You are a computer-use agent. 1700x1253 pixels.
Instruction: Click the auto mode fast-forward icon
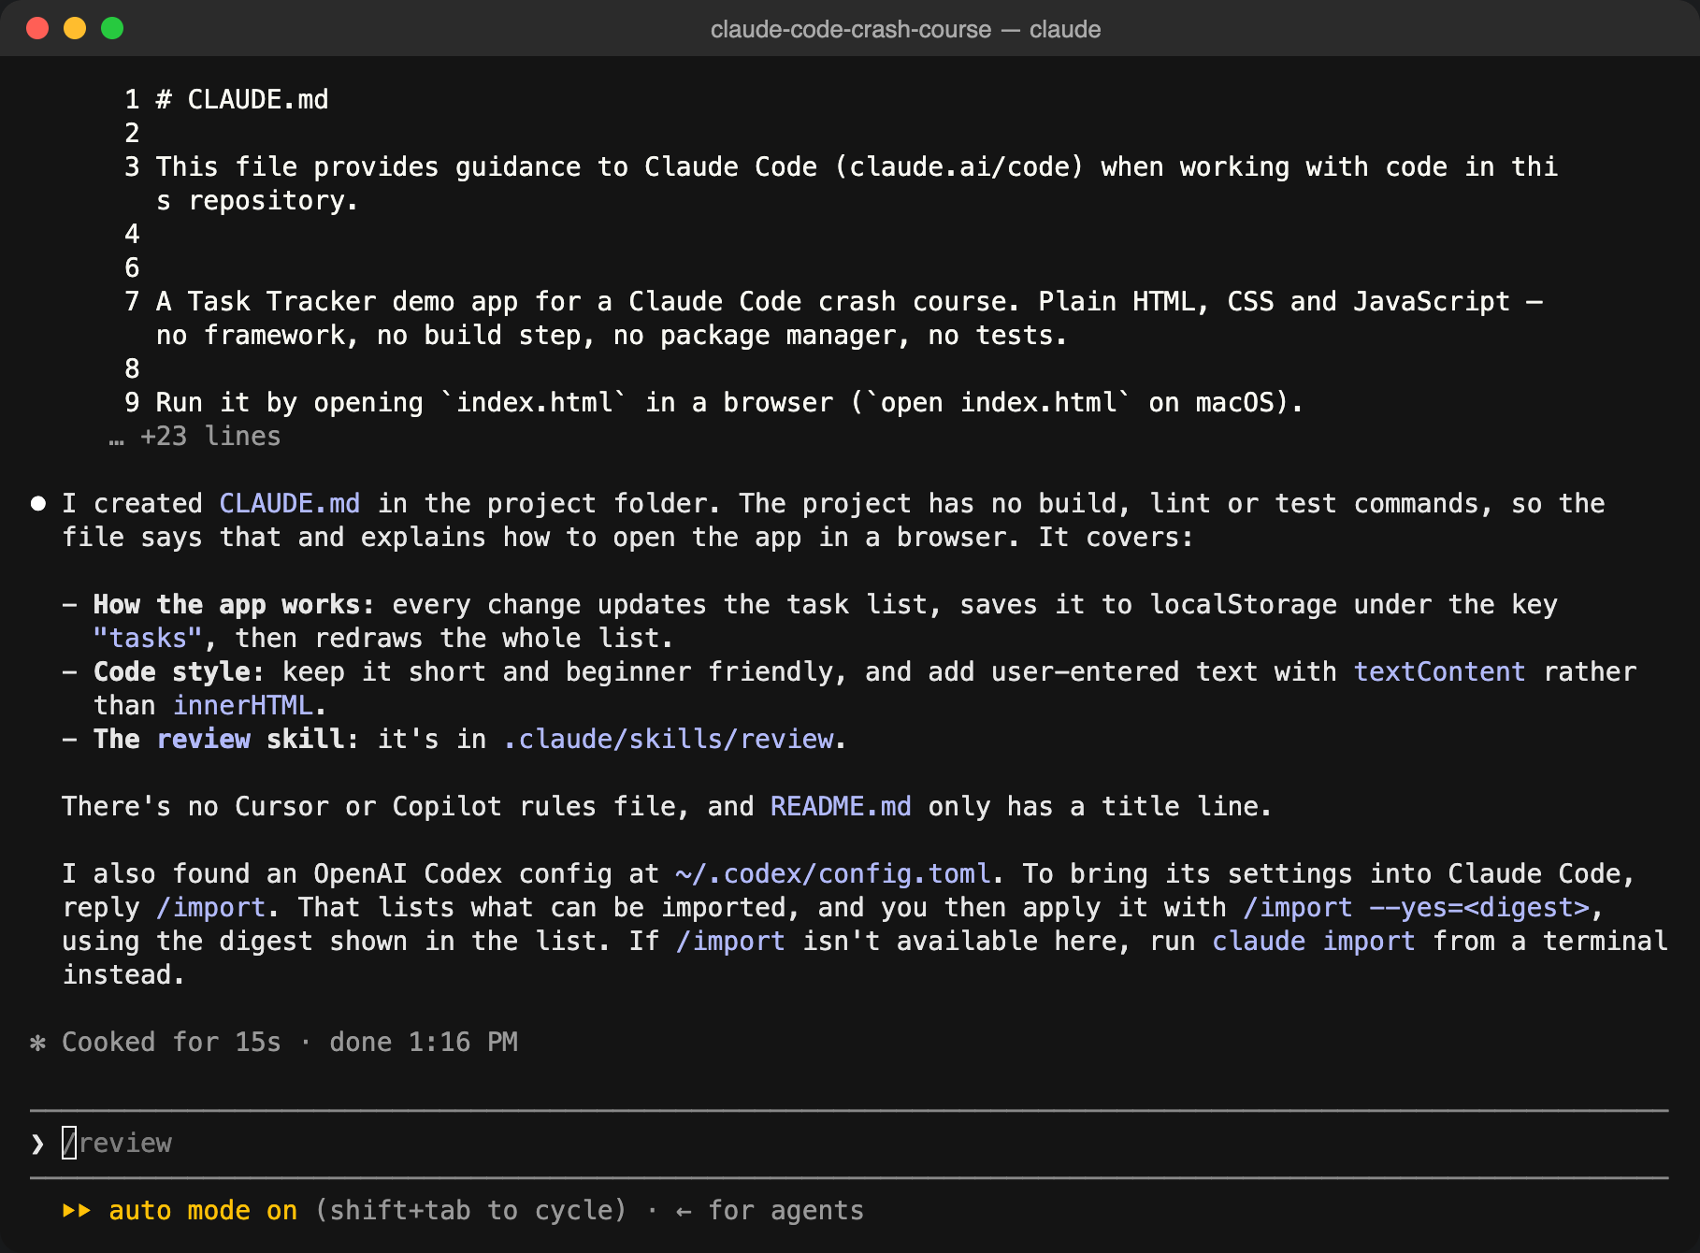click(77, 1210)
